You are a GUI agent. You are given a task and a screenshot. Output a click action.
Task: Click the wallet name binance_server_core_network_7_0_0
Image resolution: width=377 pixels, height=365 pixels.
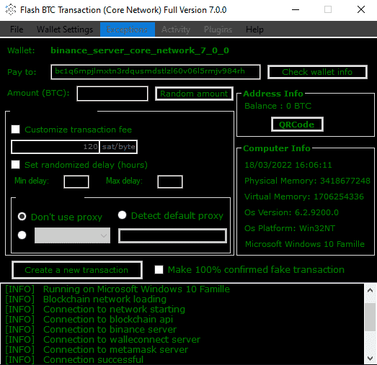(x=140, y=50)
